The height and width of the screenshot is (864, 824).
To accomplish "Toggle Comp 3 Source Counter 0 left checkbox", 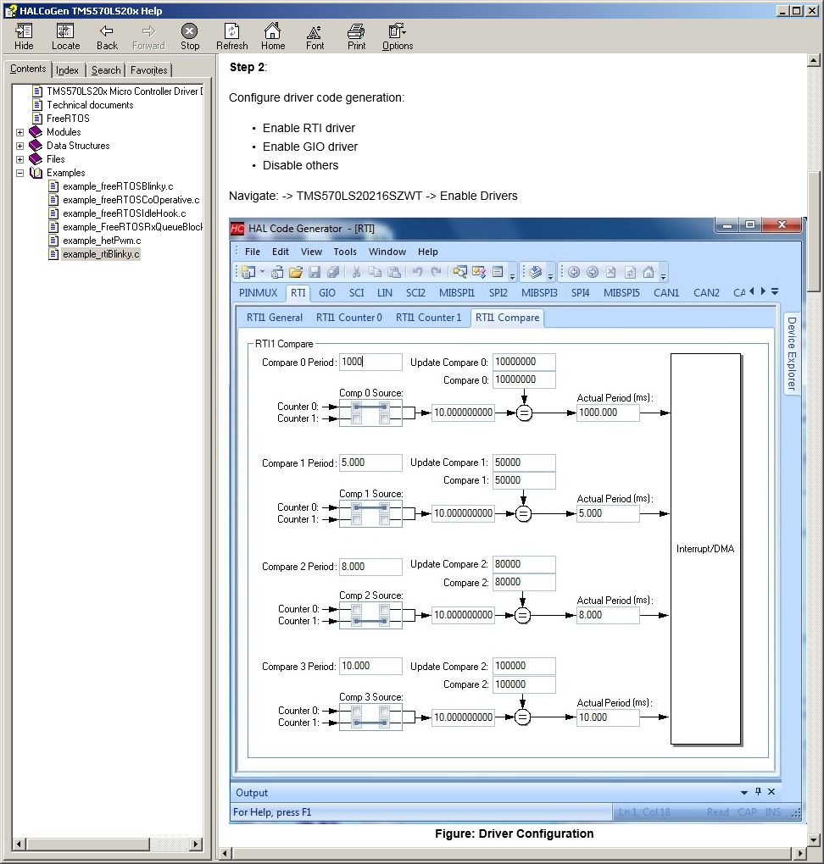I will point(357,711).
